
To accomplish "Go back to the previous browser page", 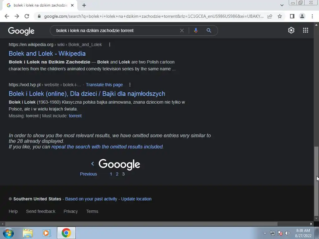I will (7, 16).
